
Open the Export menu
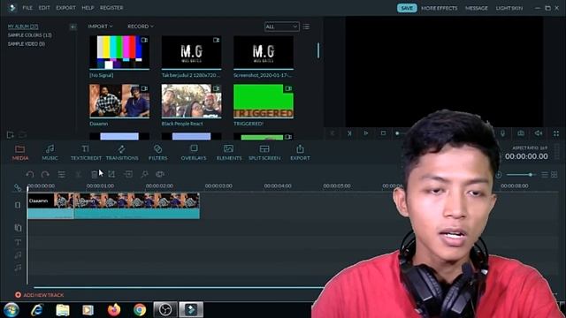click(x=65, y=8)
